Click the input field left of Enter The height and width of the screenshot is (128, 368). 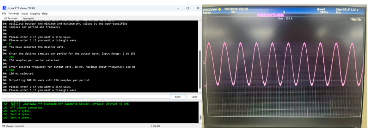click(86, 97)
